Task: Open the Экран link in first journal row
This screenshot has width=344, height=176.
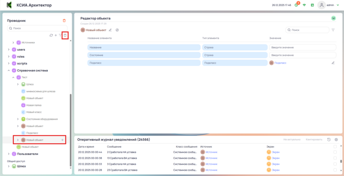Action: [x=275, y=152]
